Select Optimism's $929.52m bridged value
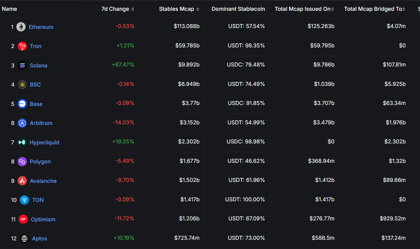The image size is (420, 249). 393,219
